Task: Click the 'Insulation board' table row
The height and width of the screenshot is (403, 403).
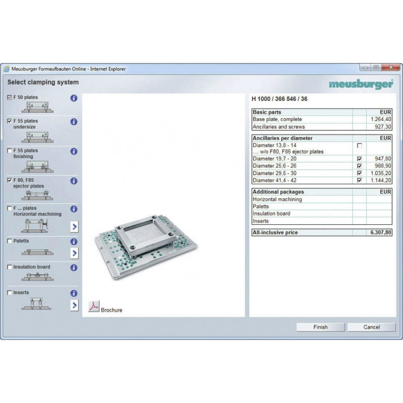Action: click(322, 213)
